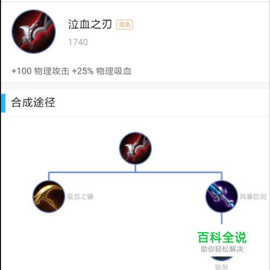Tap the 助你轻松解决 slogan text

click(222, 249)
